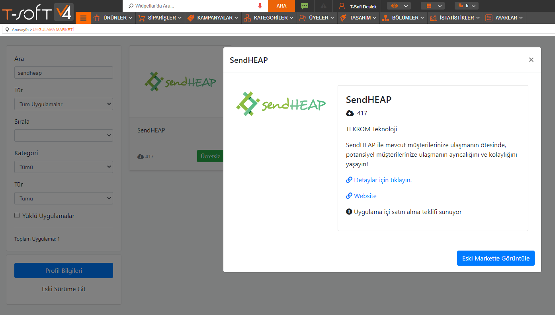
Task: Click the KAMPANYALAR tag icon
Action: pos(191,18)
